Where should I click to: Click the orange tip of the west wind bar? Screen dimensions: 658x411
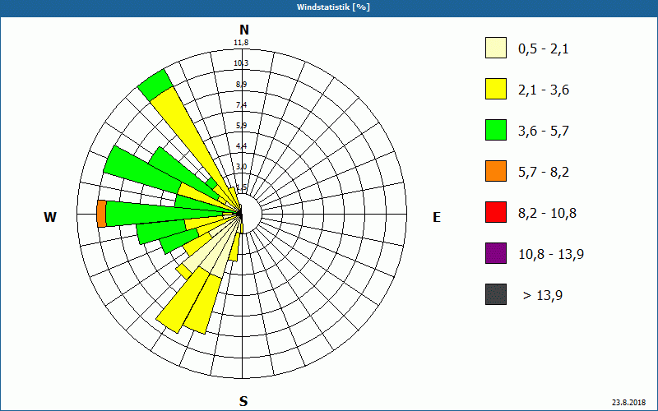coord(101,214)
